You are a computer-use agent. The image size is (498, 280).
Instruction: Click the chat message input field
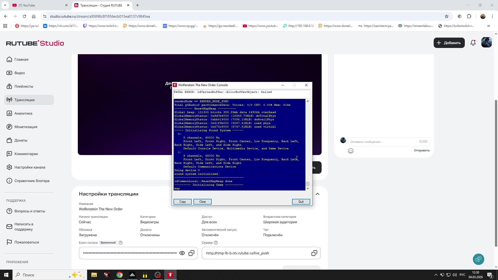tap(384, 142)
